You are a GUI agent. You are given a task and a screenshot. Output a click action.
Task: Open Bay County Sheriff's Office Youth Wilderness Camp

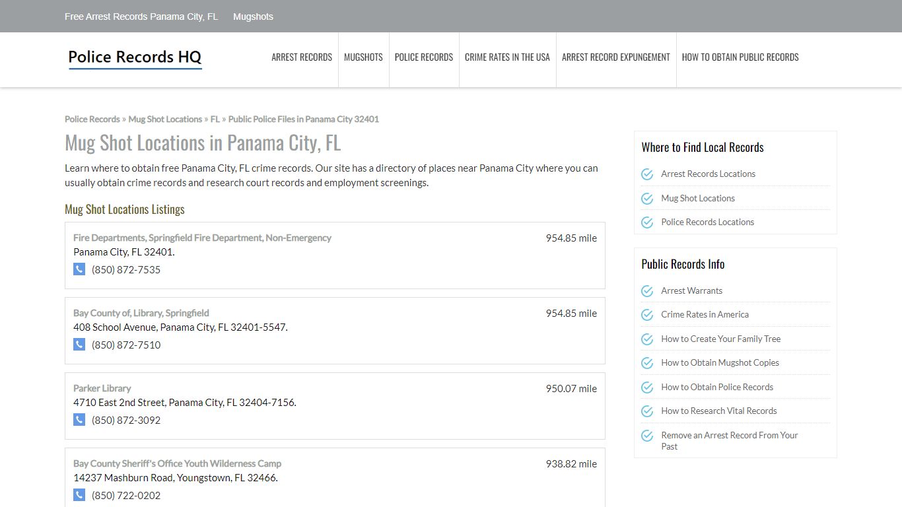click(178, 463)
